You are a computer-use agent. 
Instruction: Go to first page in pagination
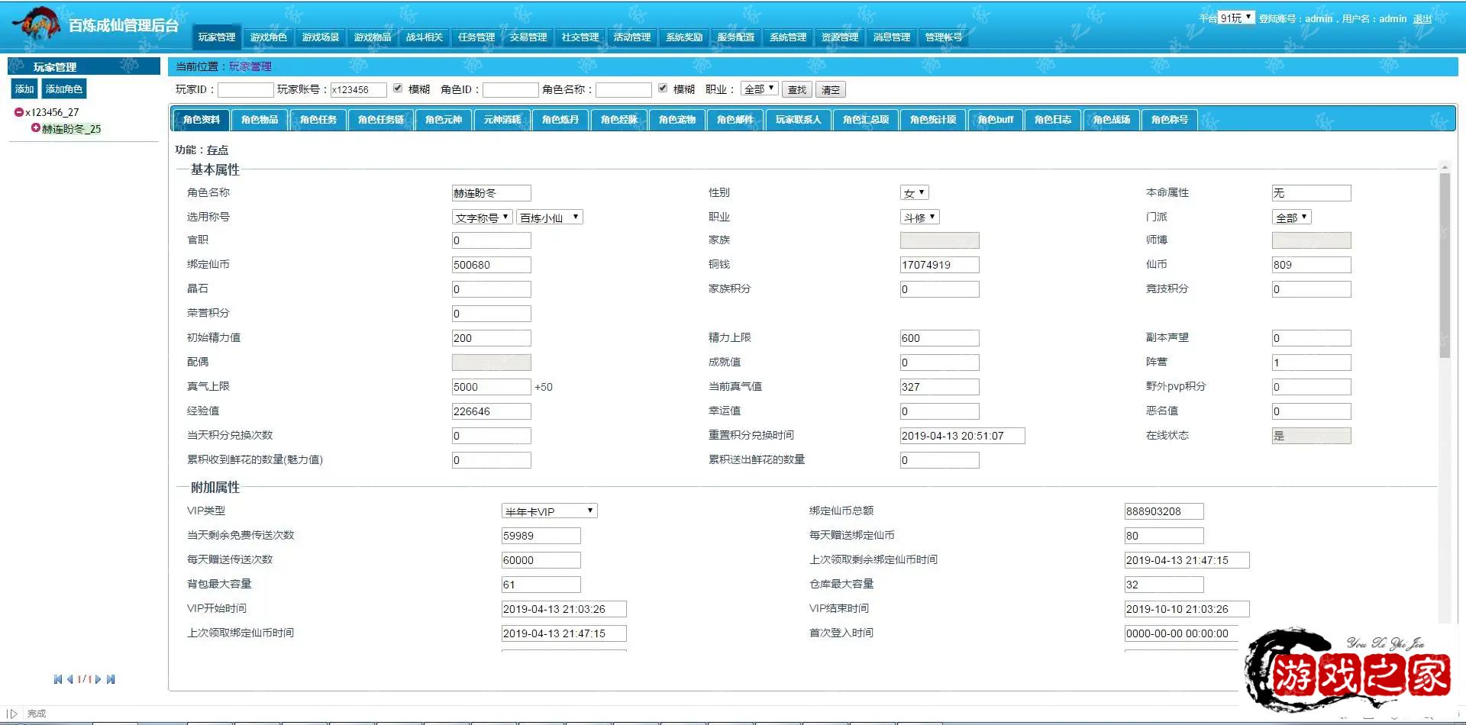(58, 679)
